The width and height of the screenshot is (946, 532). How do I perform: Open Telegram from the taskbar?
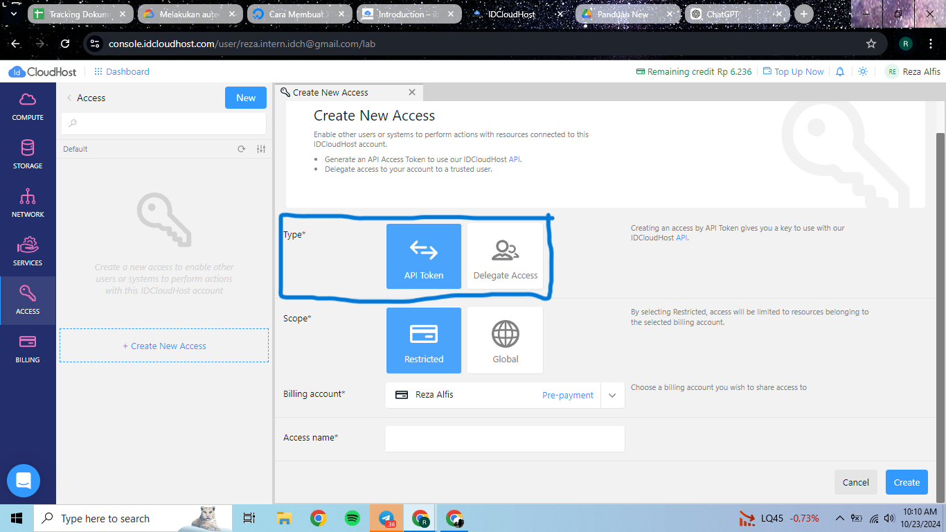(386, 518)
